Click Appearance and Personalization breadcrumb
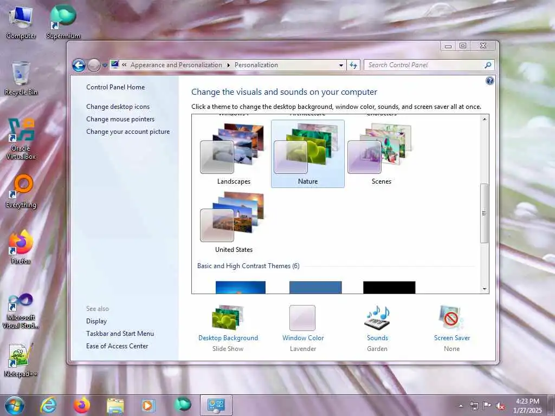This screenshot has width=555, height=416. tap(176, 65)
